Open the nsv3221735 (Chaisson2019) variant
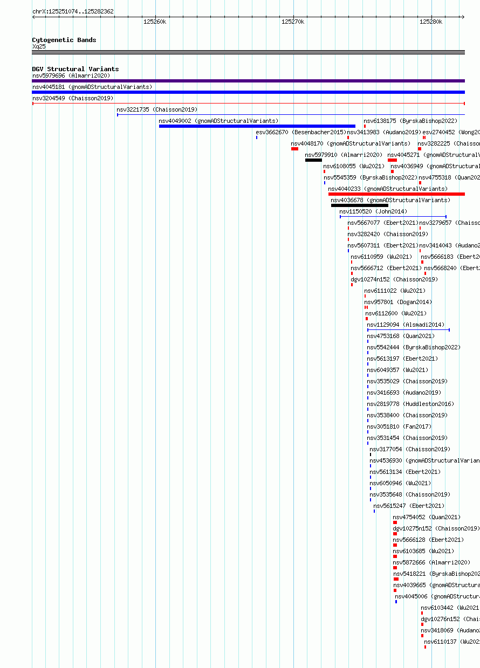 [x=157, y=109]
